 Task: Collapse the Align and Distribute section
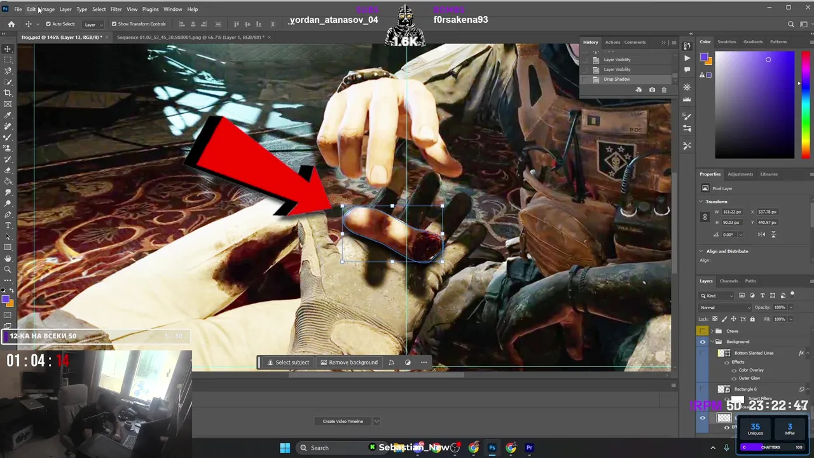point(701,251)
